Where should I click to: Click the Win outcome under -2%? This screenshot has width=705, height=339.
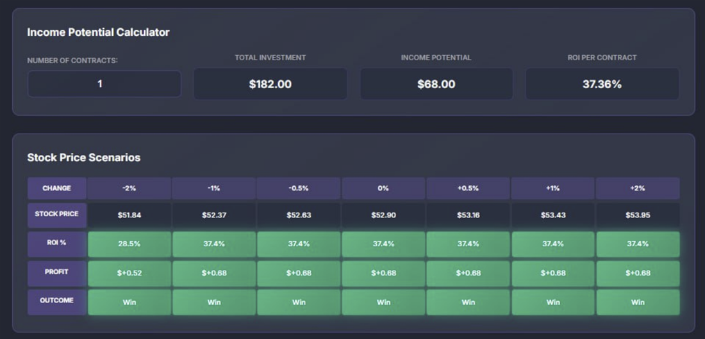pos(129,302)
